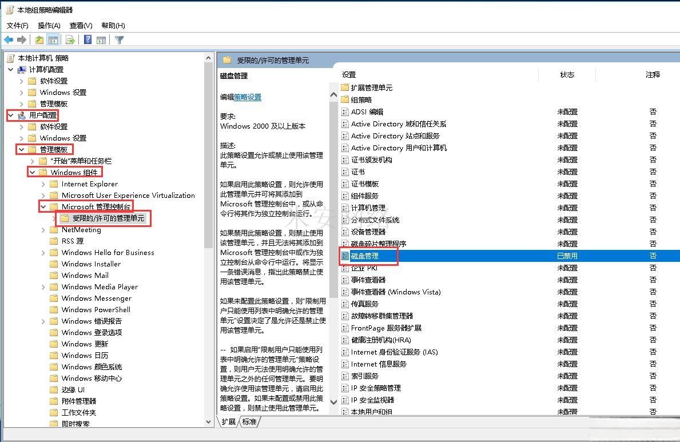Select Microsoft User Experience Virtualization folder
Viewport: 680px width, 442px height.
pyautogui.click(x=128, y=196)
